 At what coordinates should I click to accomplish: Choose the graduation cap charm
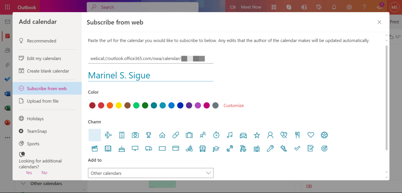click(x=216, y=148)
